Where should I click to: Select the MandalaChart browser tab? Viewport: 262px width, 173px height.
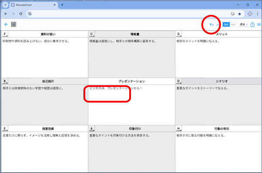click(34, 5)
